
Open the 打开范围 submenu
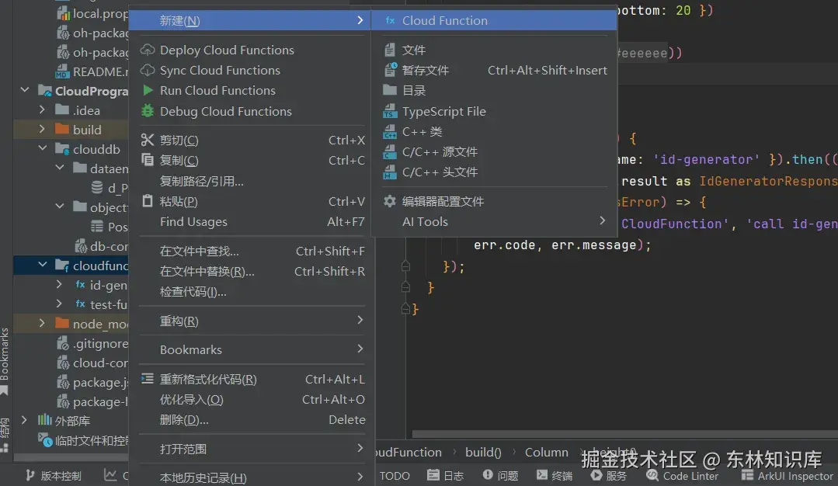pyautogui.click(x=251, y=449)
